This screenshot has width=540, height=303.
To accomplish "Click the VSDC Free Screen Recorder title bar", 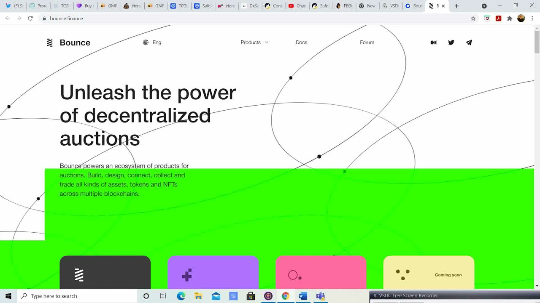I will (455, 295).
